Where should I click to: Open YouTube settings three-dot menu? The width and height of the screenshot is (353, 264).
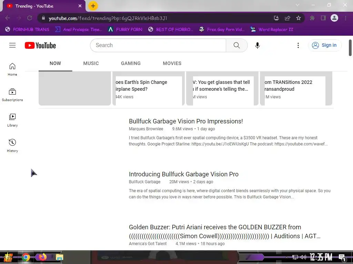[x=298, y=45]
